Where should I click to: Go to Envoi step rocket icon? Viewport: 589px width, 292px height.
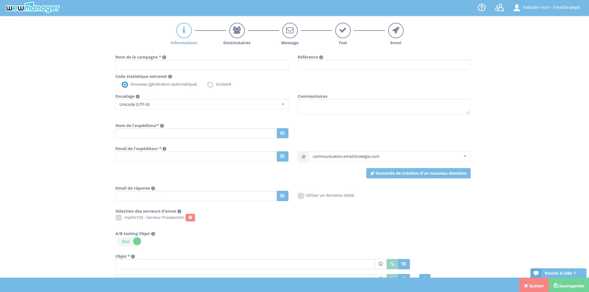(x=396, y=30)
